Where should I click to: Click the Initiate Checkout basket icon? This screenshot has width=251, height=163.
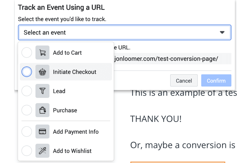point(42,72)
